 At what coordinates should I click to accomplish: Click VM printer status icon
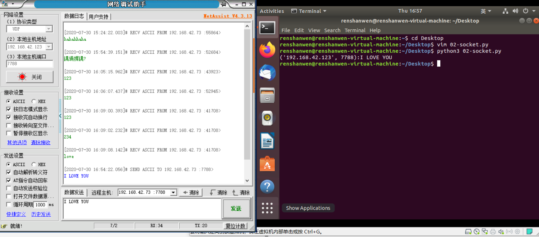pyautogui.click(x=493, y=232)
